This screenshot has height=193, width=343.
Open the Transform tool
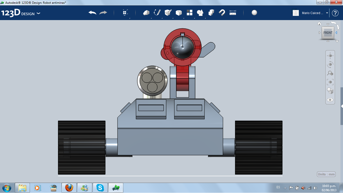[x=125, y=13]
